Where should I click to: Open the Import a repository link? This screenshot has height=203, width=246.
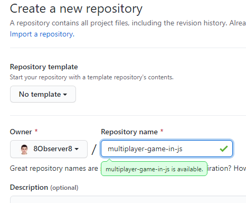point(42,34)
